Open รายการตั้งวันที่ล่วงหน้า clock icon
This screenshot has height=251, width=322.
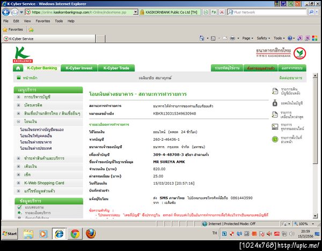pyautogui.click(x=275, y=139)
